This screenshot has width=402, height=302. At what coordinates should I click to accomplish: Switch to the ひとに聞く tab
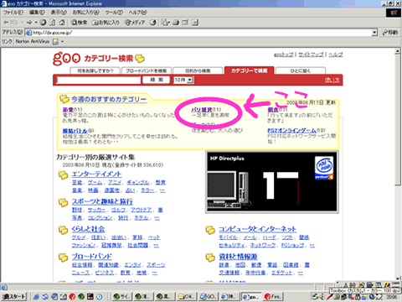(301, 70)
